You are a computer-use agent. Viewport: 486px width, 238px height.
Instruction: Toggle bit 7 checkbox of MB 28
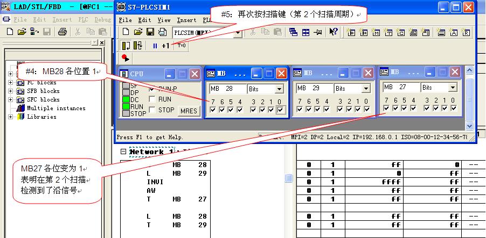coord(213,110)
